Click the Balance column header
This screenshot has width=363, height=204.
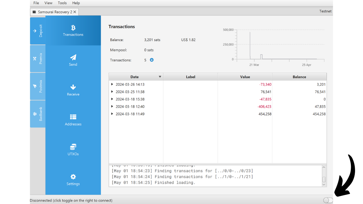click(299, 77)
